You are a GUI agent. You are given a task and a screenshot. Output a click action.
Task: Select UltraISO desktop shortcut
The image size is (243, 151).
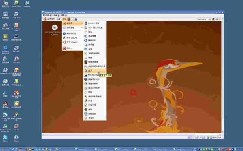pyautogui.click(x=16, y=60)
